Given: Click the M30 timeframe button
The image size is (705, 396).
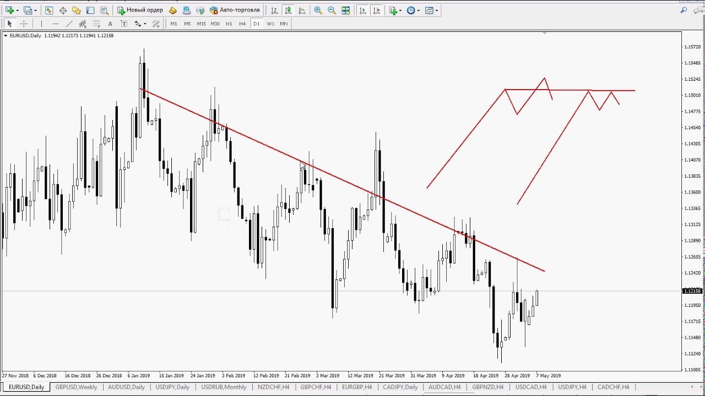Looking at the screenshot, I should click(x=215, y=24).
